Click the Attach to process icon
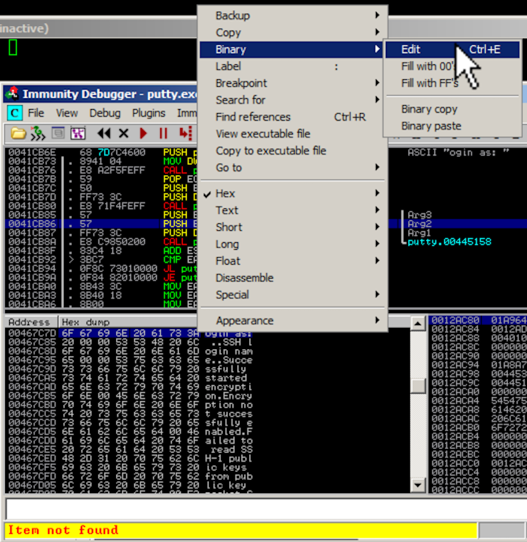This screenshot has height=542, width=527. 38,133
